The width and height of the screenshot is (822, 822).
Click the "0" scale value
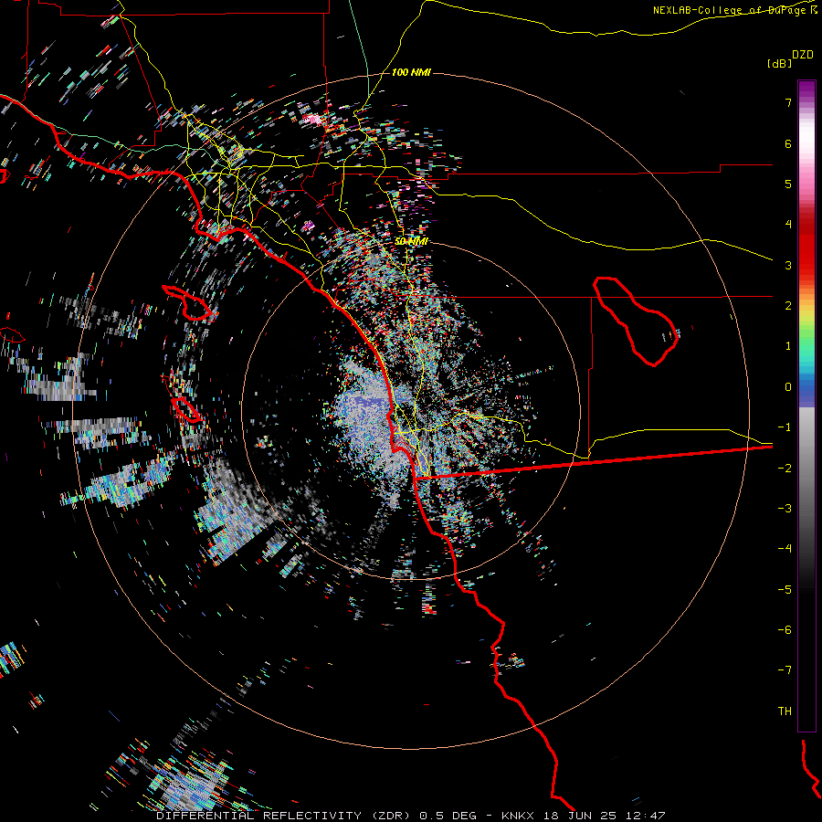click(x=788, y=387)
